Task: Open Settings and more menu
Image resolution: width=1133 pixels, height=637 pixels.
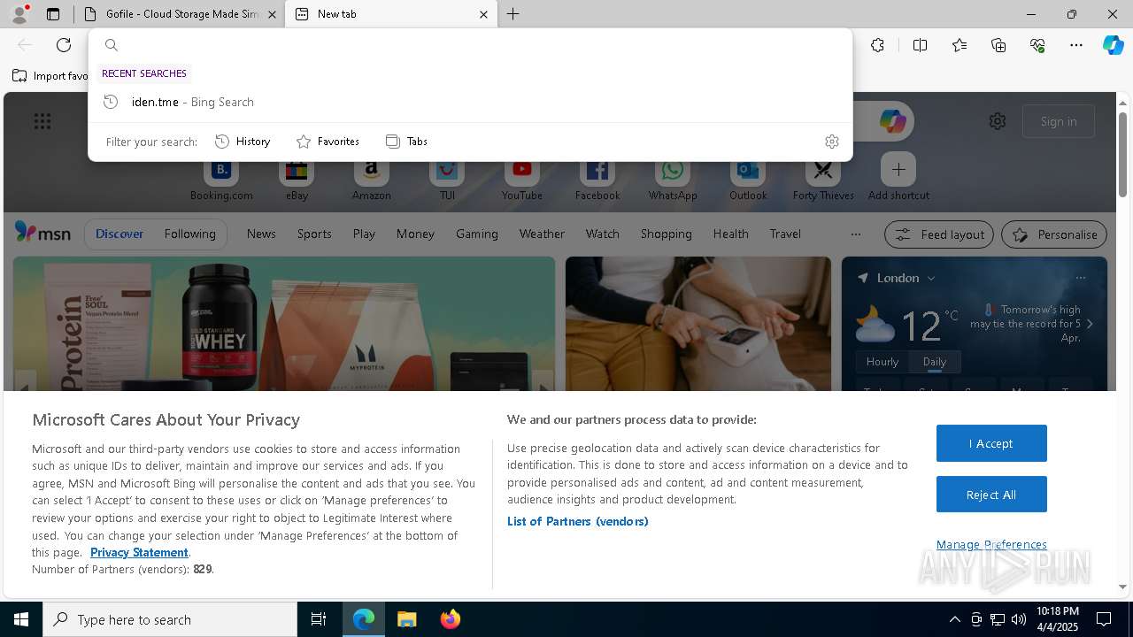Action: click(1076, 45)
